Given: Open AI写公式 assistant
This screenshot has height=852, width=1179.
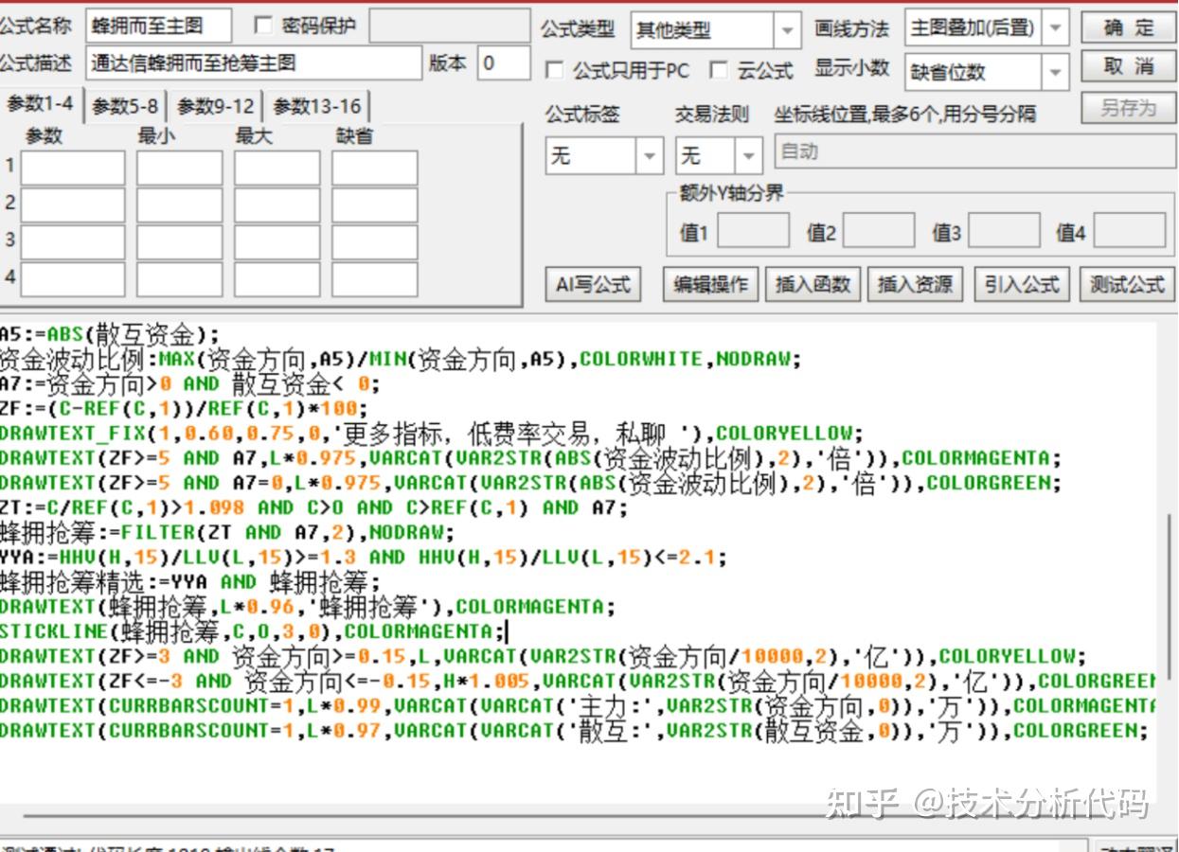Looking at the screenshot, I should [x=594, y=284].
